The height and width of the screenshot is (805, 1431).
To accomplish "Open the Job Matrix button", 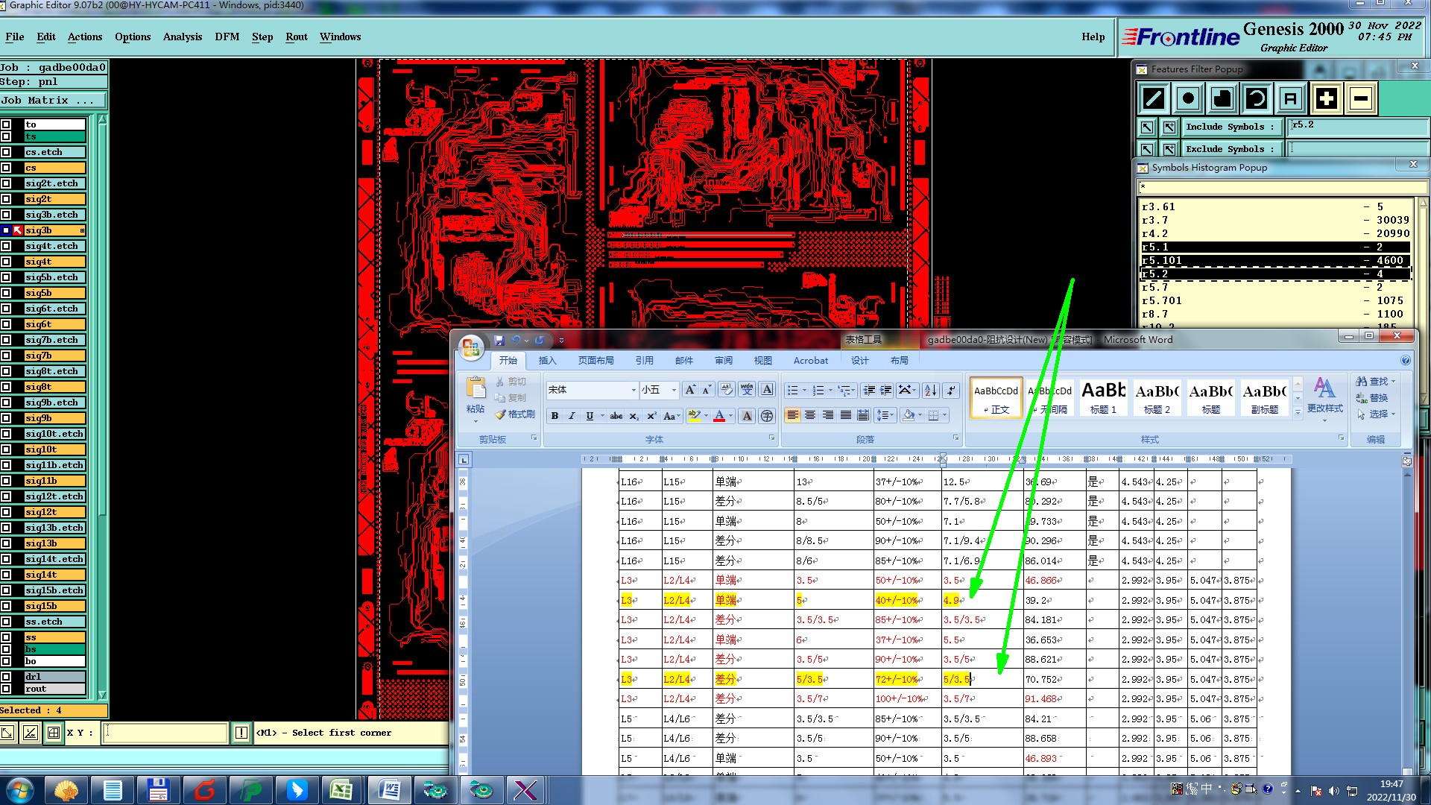I will 52,100.
